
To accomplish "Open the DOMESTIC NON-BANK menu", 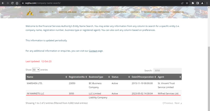I will [x=68, y=12].
